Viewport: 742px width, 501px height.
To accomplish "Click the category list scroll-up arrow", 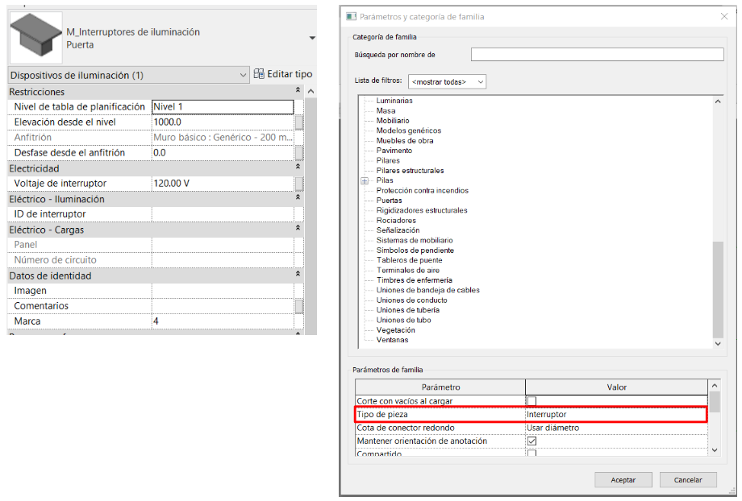I will (718, 101).
